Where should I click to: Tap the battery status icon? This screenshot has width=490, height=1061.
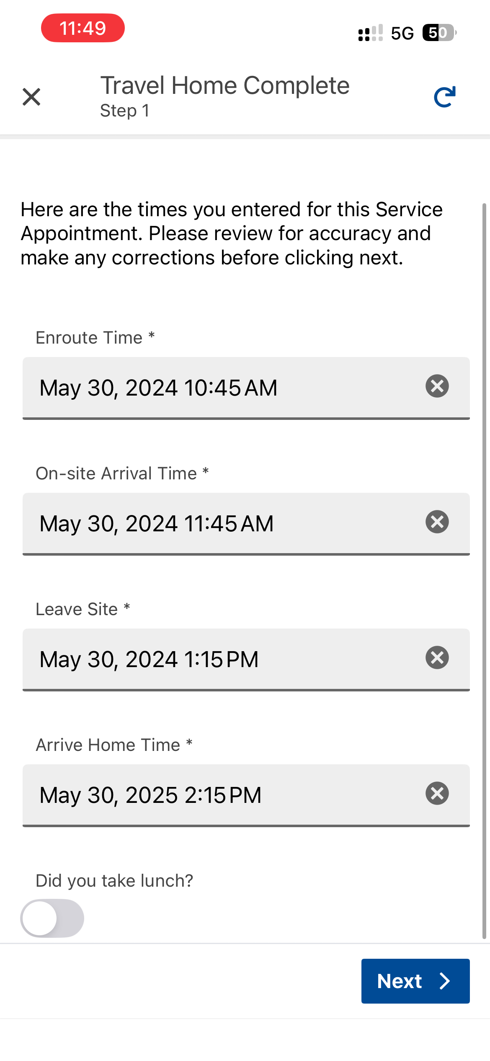click(x=439, y=33)
